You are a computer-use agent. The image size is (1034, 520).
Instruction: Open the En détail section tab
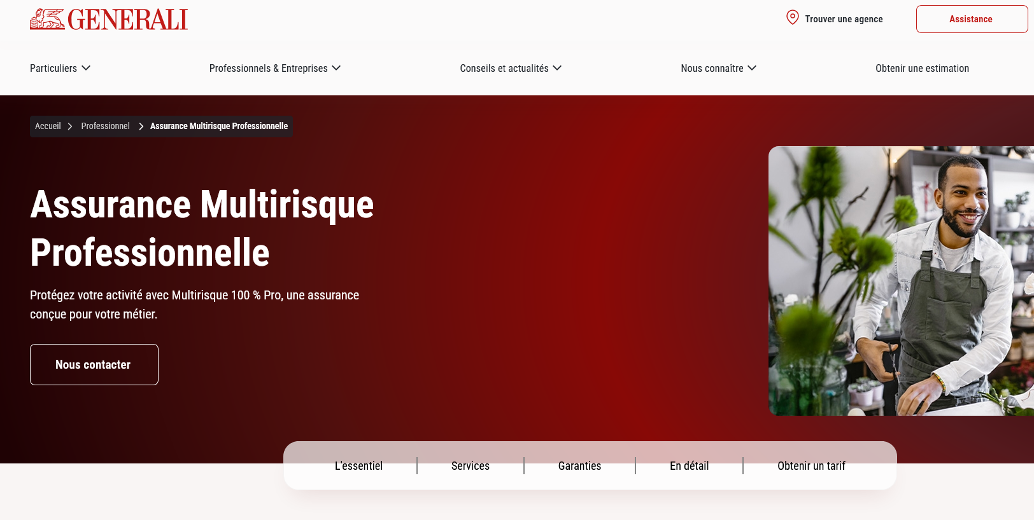689,466
